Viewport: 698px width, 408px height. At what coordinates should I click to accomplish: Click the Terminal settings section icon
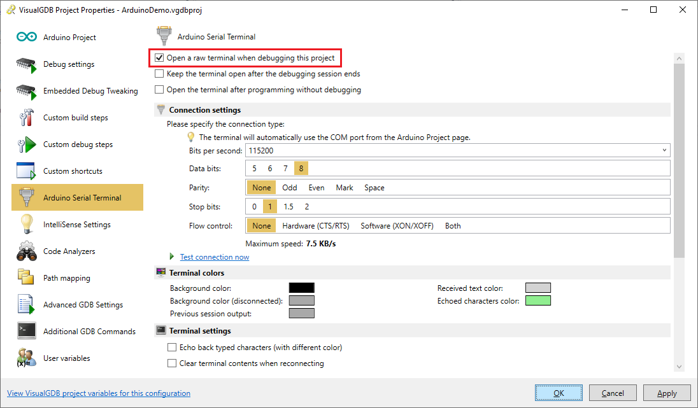161,330
